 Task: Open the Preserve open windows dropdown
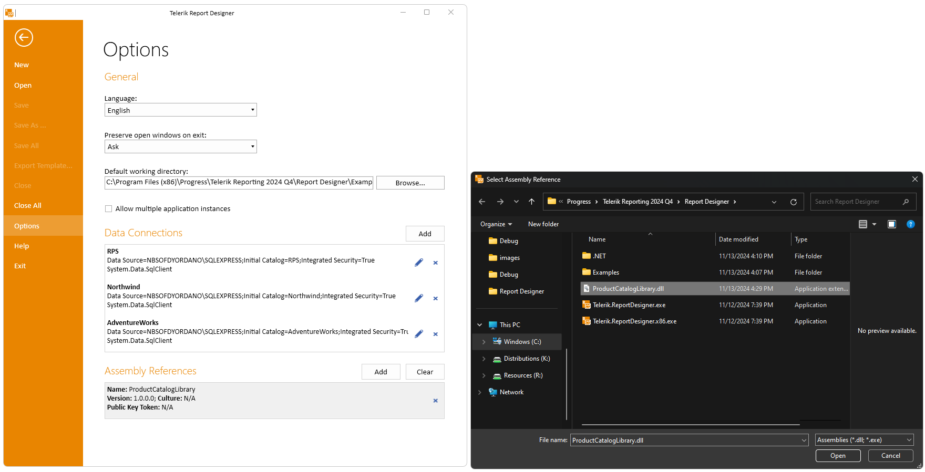click(x=252, y=146)
